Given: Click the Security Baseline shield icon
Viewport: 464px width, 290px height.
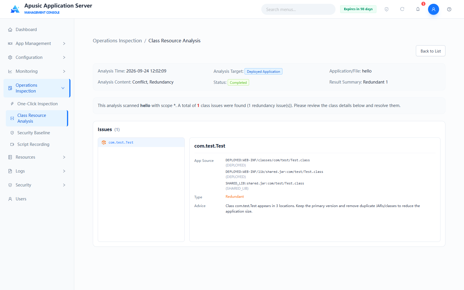Looking at the screenshot, I should (12, 133).
